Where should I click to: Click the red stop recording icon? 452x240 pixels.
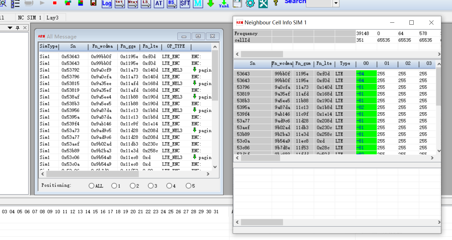[x=55, y=3]
